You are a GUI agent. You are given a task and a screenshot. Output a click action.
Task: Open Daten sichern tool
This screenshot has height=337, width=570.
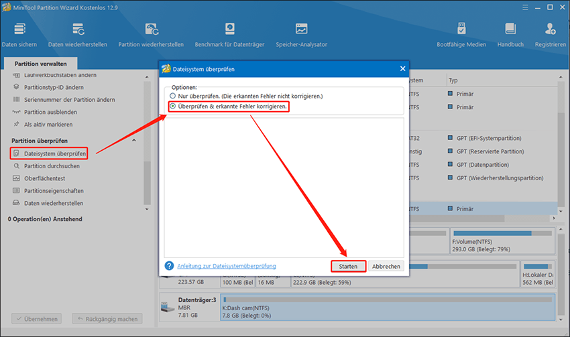[x=19, y=36]
